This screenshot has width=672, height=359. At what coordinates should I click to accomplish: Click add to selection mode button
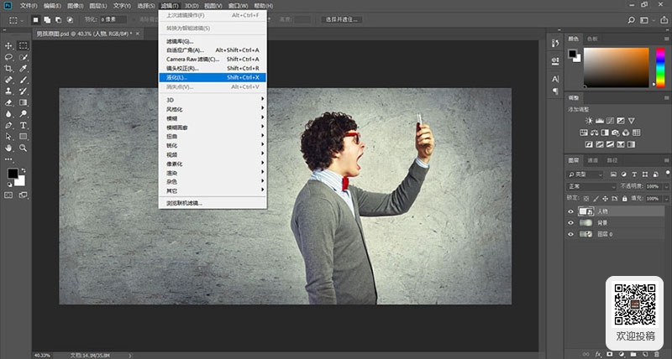pos(47,20)
